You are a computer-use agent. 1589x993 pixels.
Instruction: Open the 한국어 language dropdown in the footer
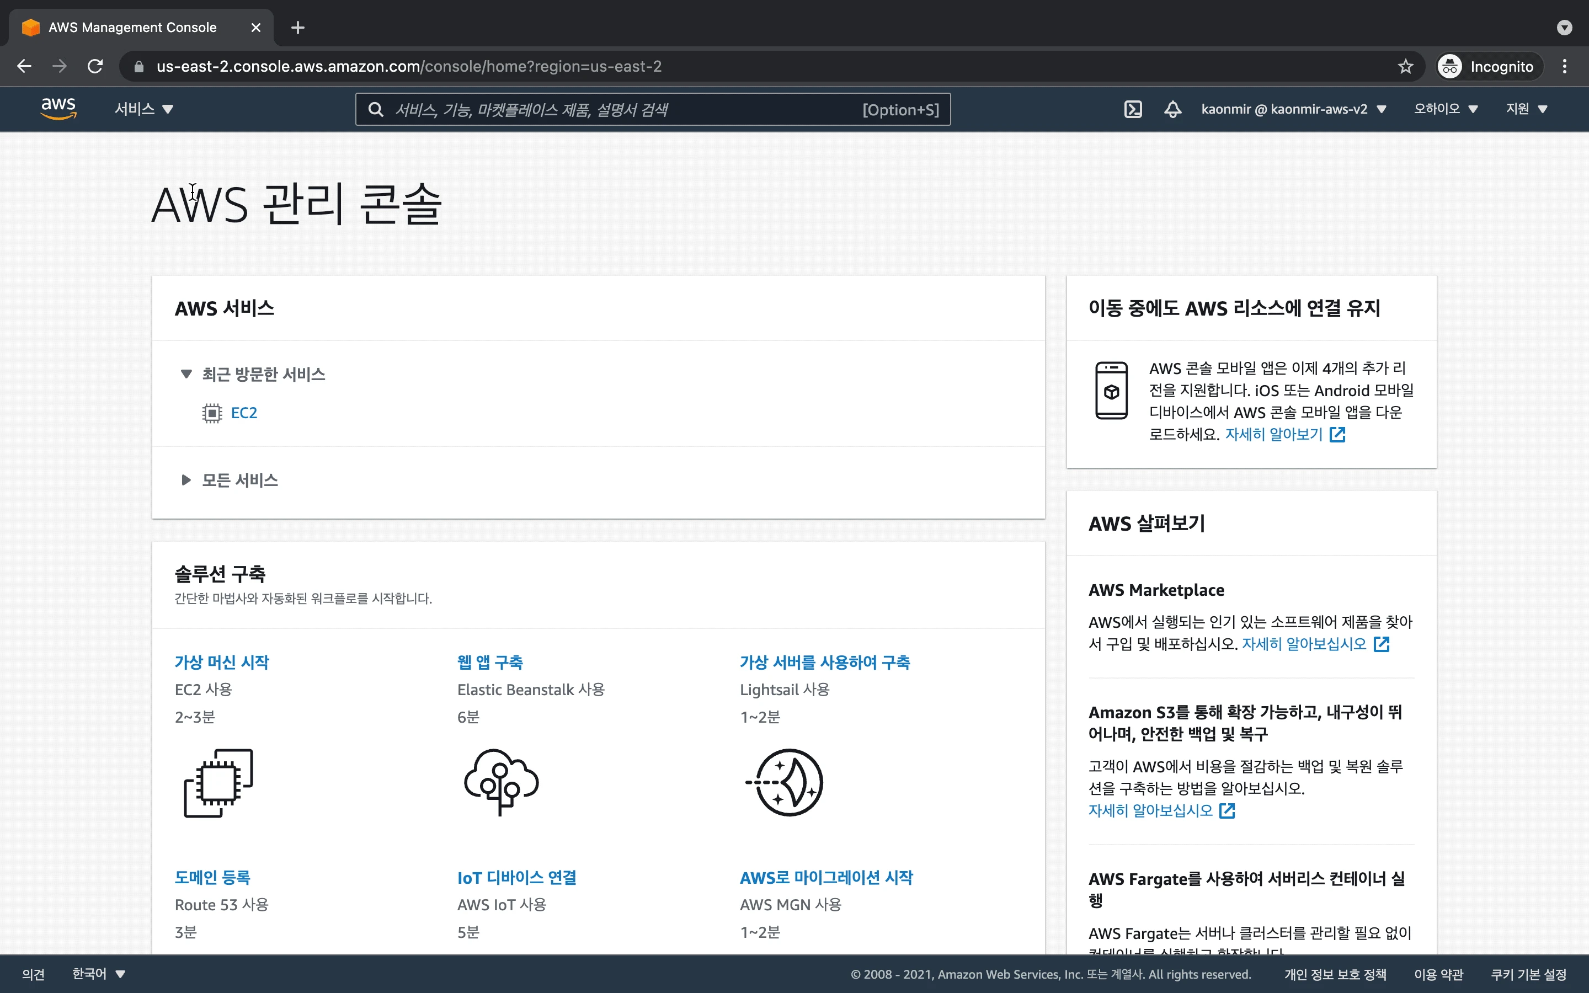click(99, 974)
